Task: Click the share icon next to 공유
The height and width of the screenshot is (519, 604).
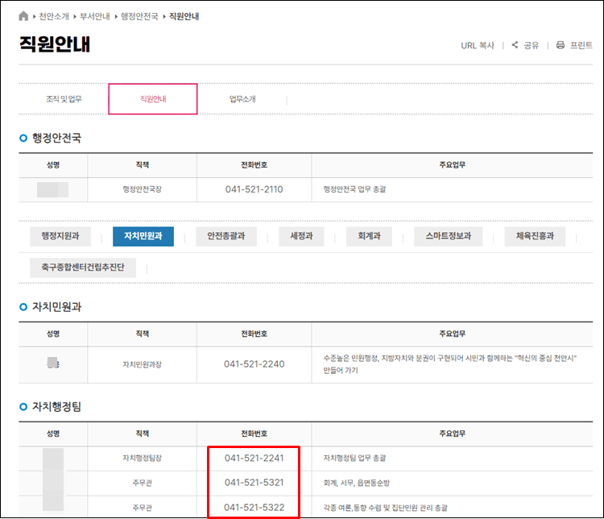Action: tap(515, 45)
